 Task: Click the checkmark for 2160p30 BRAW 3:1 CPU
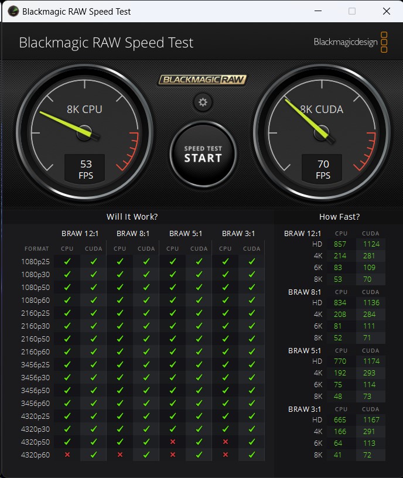pos(226,326)
